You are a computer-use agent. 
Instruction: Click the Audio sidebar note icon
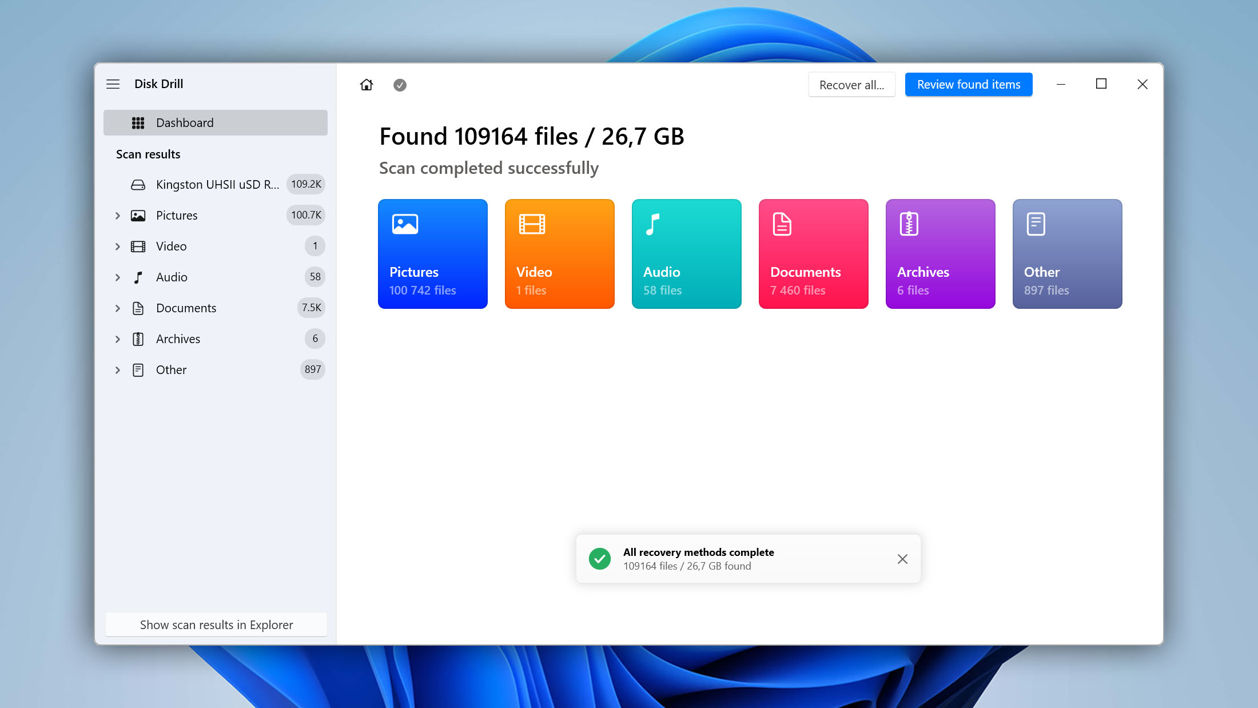(138, 277)
